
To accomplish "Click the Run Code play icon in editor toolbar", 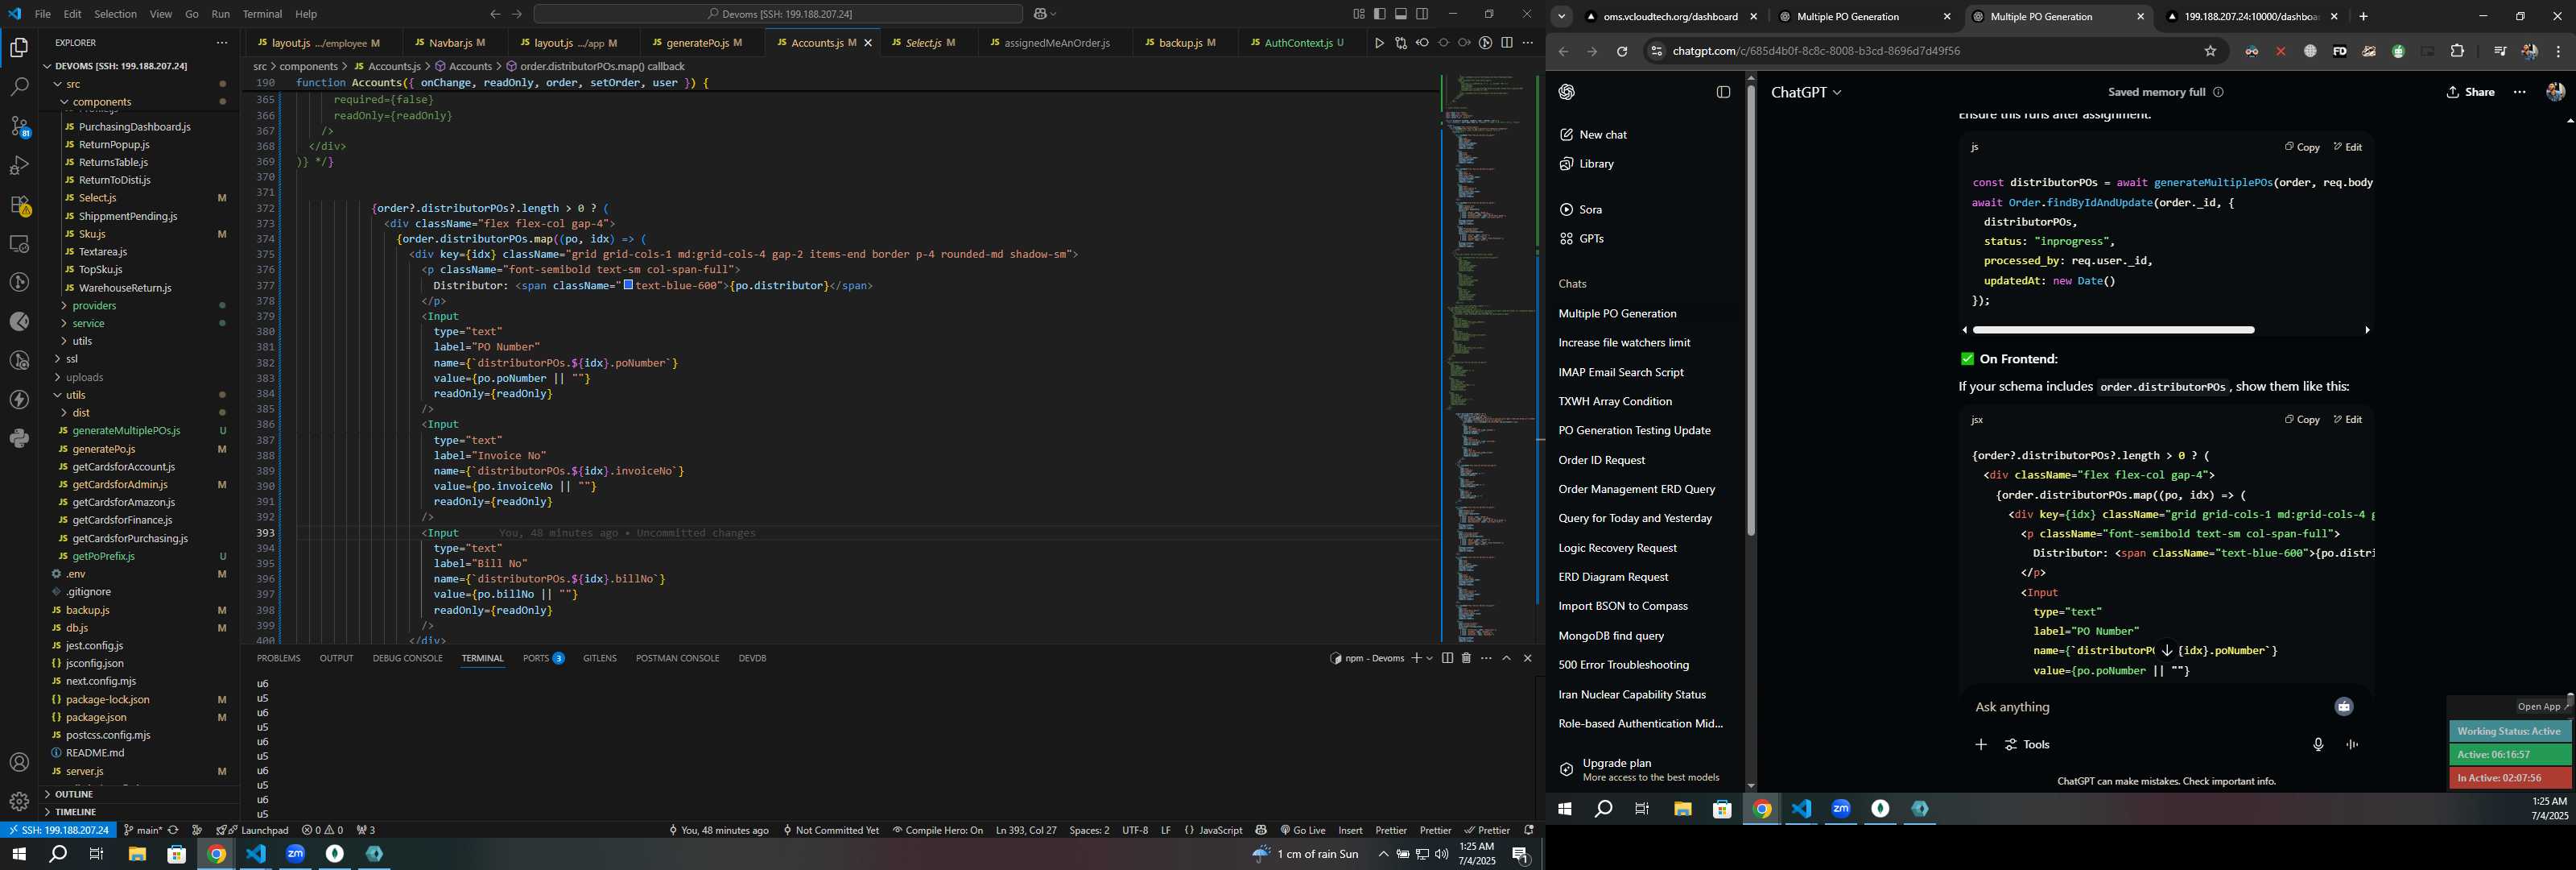I will pyautogui.click(x=1379, y=43).
